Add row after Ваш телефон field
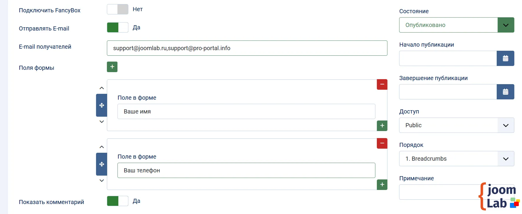 pos(382,185)
